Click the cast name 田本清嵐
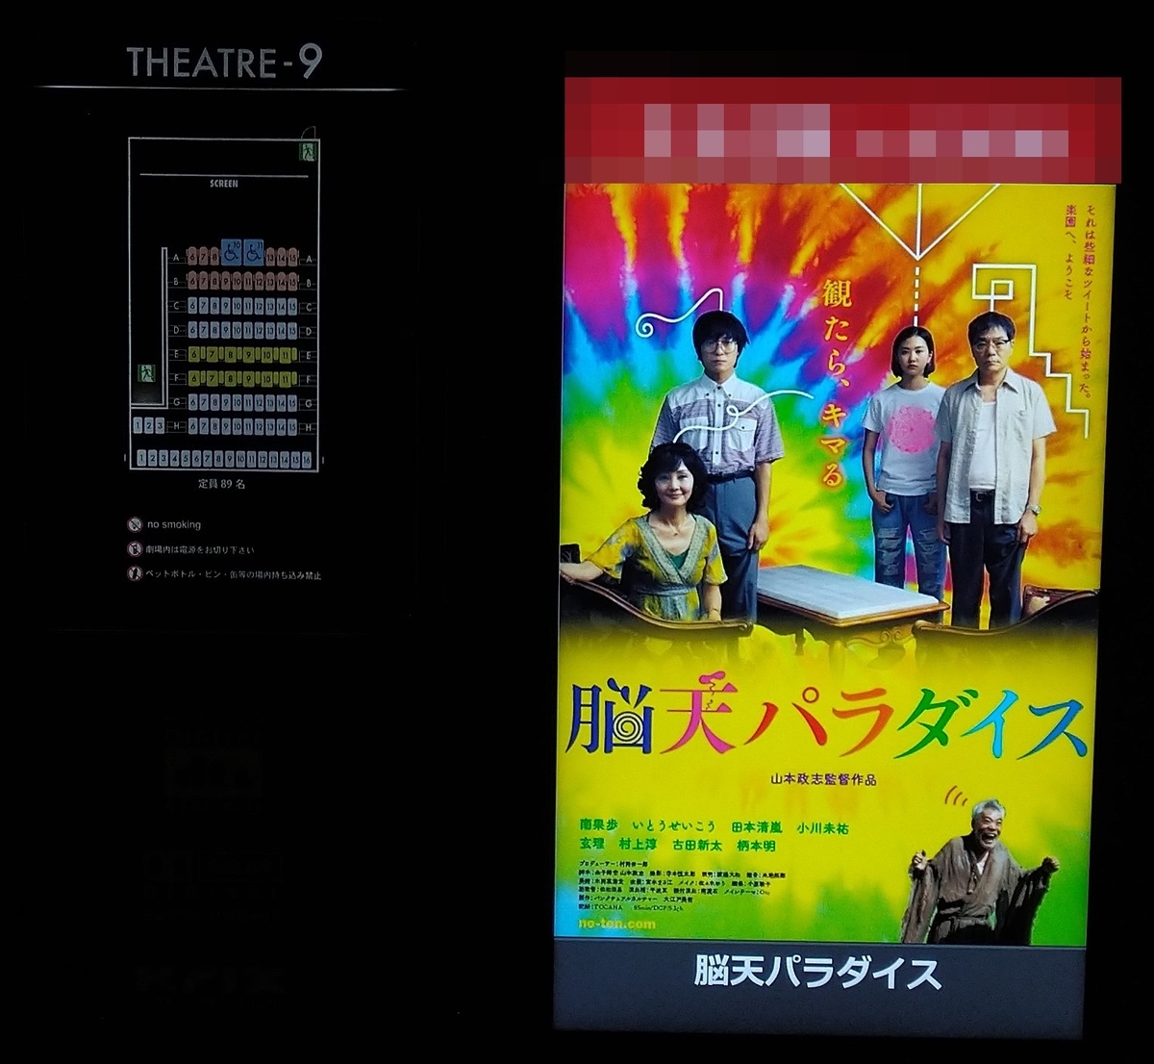 [757, 826]
